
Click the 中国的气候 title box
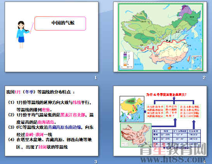60,23
